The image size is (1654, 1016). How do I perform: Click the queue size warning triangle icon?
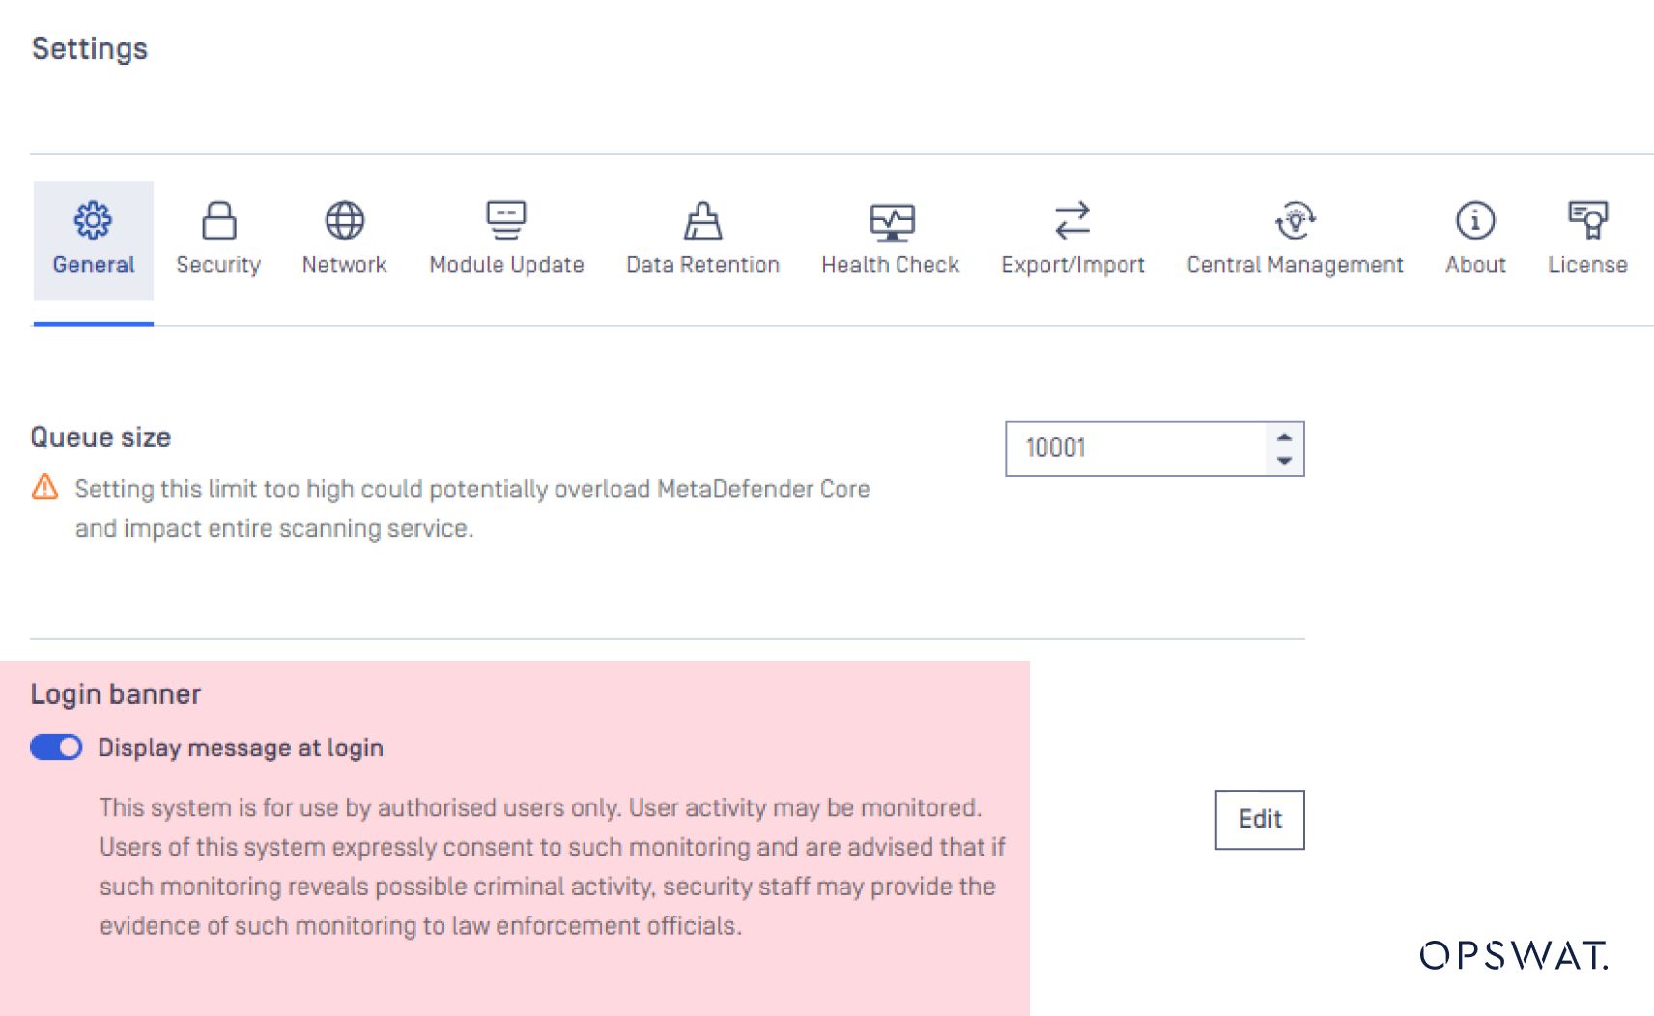(x=44, y=487)
